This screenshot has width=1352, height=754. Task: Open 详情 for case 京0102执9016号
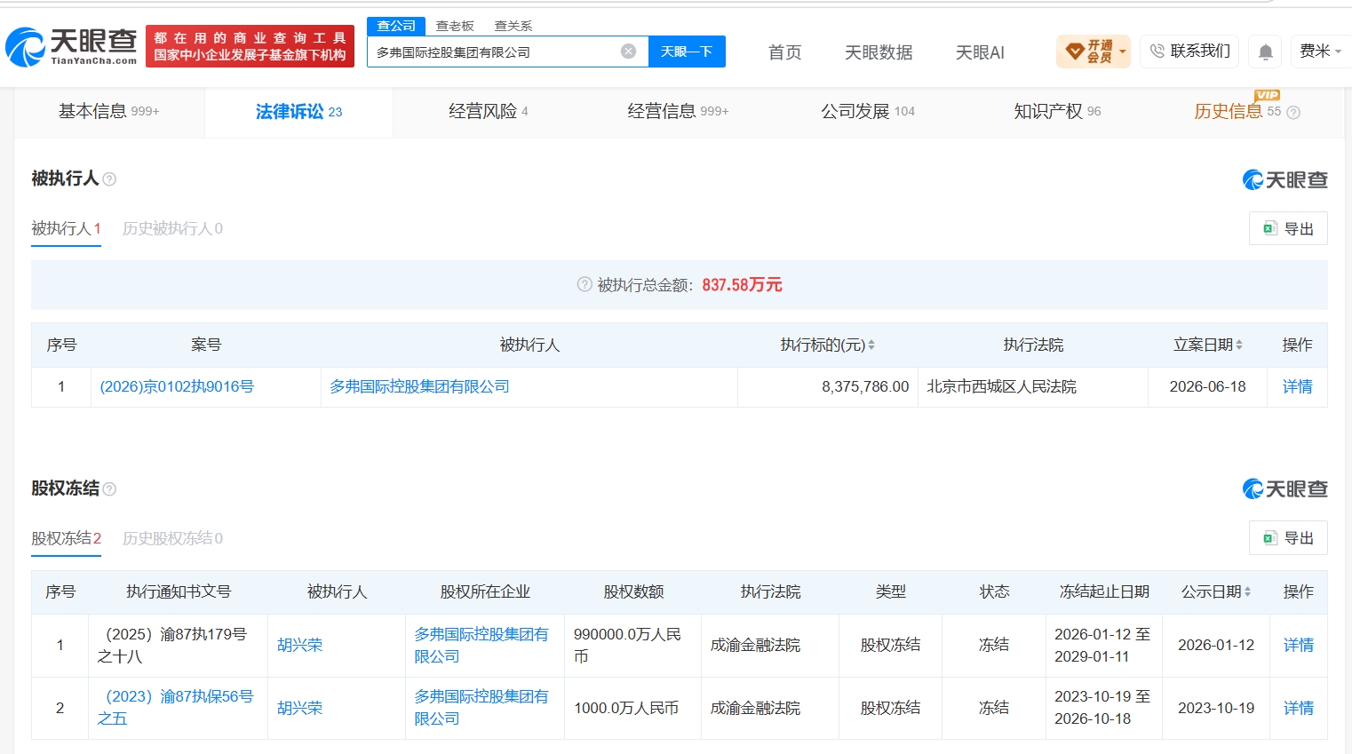[1297, 386]
